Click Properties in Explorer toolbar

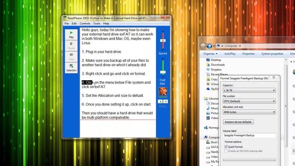coord(248,53)
